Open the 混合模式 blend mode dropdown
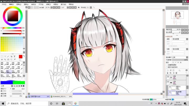This screenshot has height=106, width=189. tap(187, 57)
